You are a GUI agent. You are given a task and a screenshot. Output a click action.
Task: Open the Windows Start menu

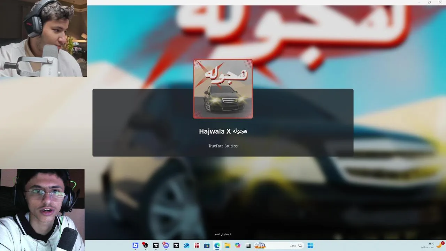[310, 245]
